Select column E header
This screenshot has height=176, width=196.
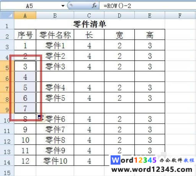click(150, 15)
